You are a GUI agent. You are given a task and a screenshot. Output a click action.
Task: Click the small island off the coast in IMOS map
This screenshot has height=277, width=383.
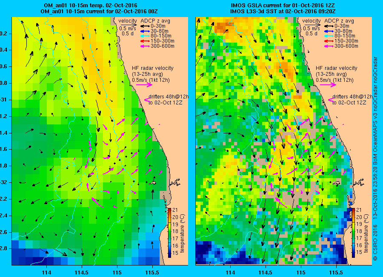pos(337,182)
